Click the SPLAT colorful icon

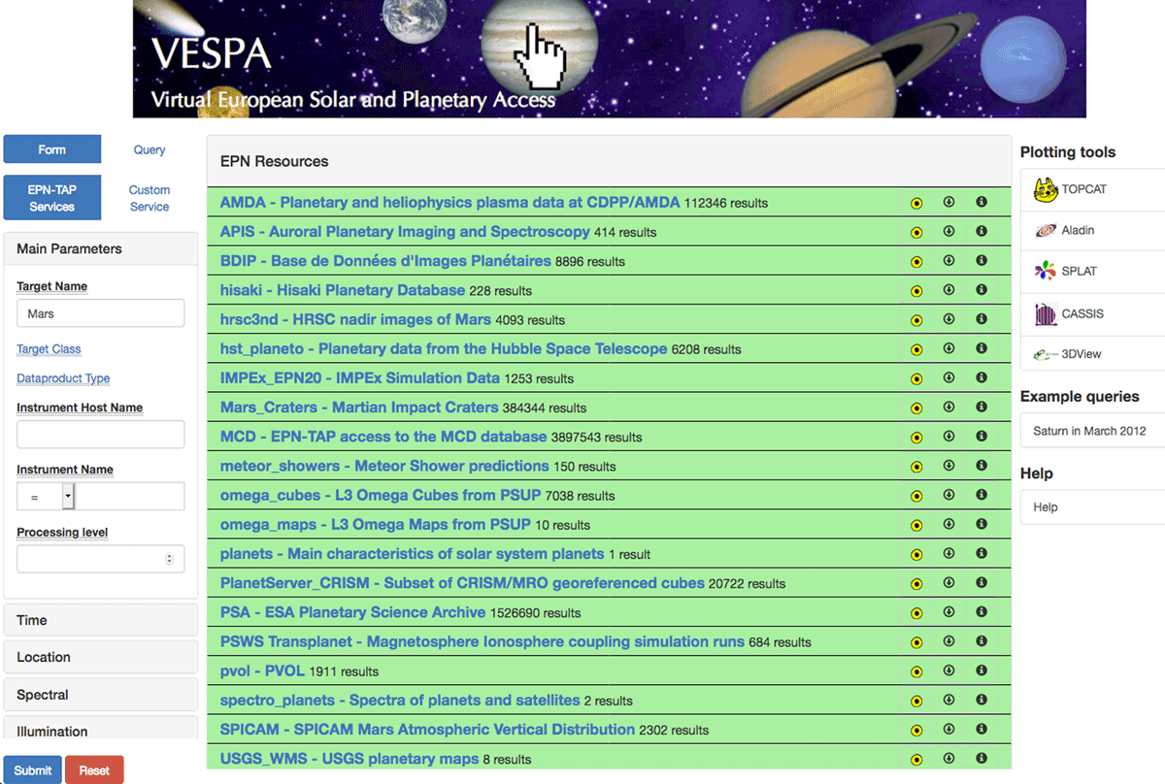click(1046, 271)
